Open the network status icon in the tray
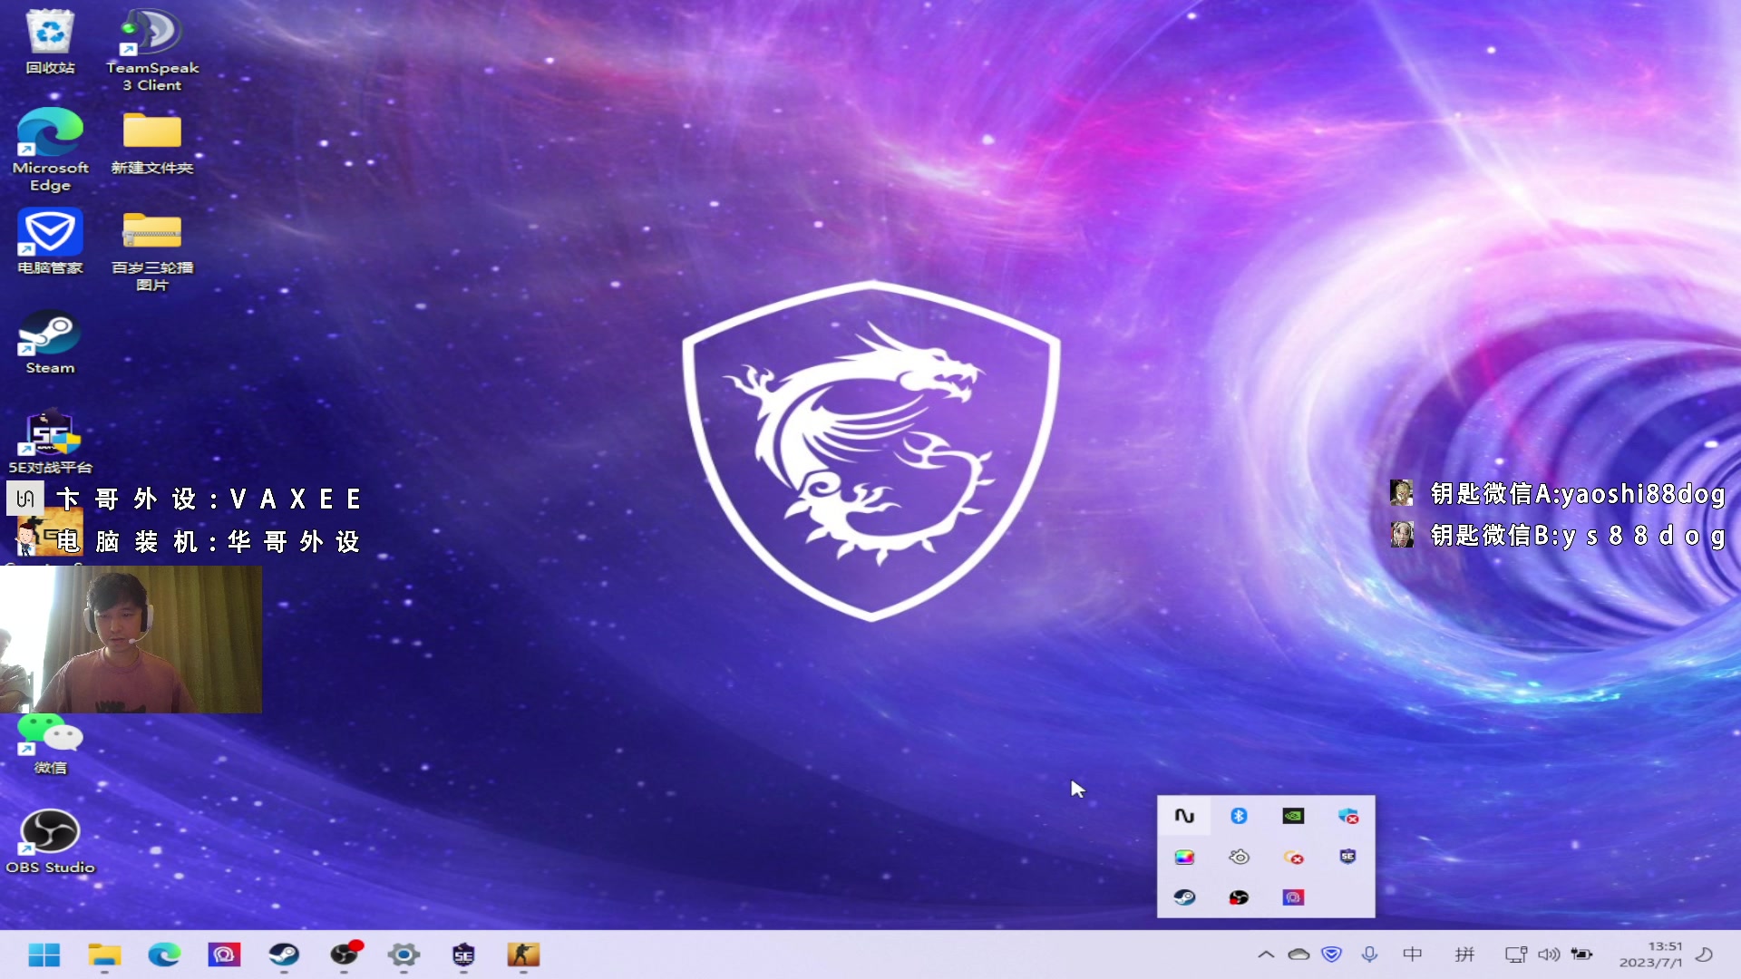Viewport: 1741px width, 979px height. [x=1515, y=955]
